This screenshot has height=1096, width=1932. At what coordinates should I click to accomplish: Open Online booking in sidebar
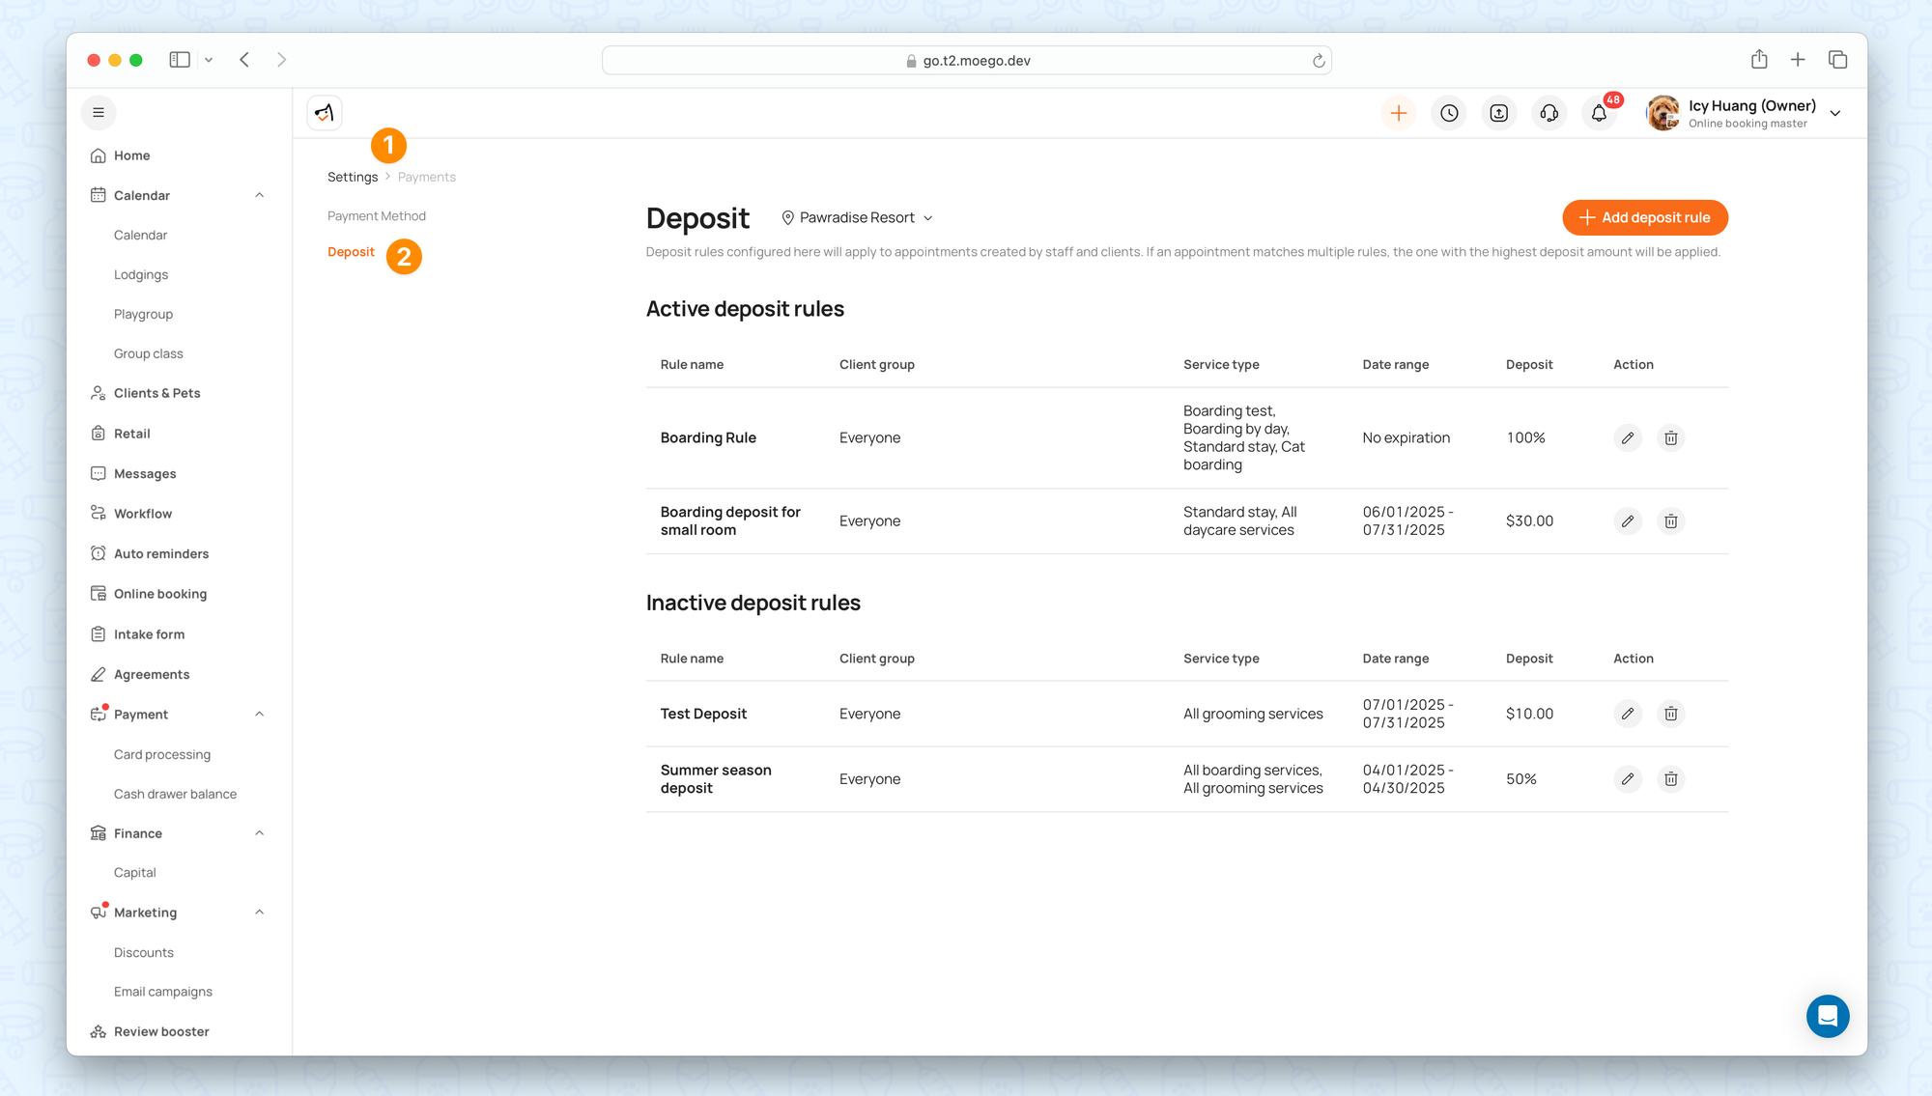pos(160,594)
